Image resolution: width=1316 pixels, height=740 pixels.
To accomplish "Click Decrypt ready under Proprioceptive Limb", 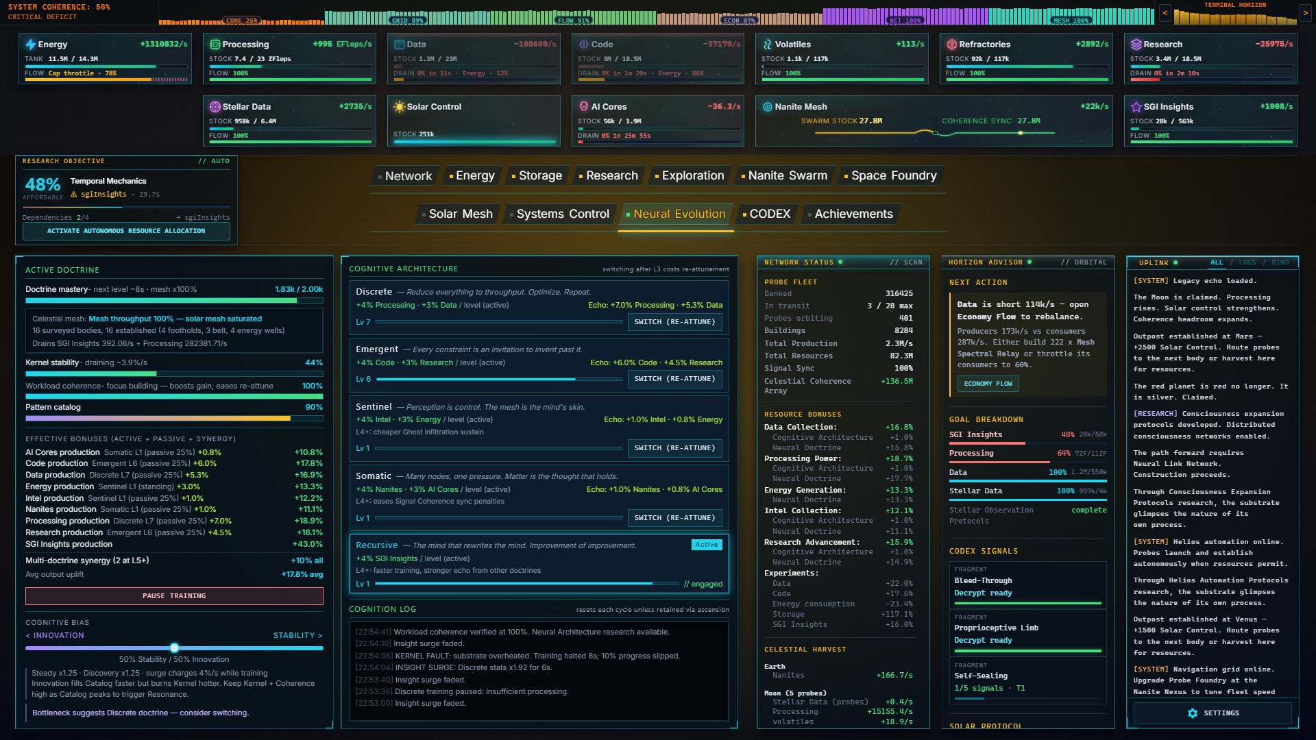I will coord(983,641).
